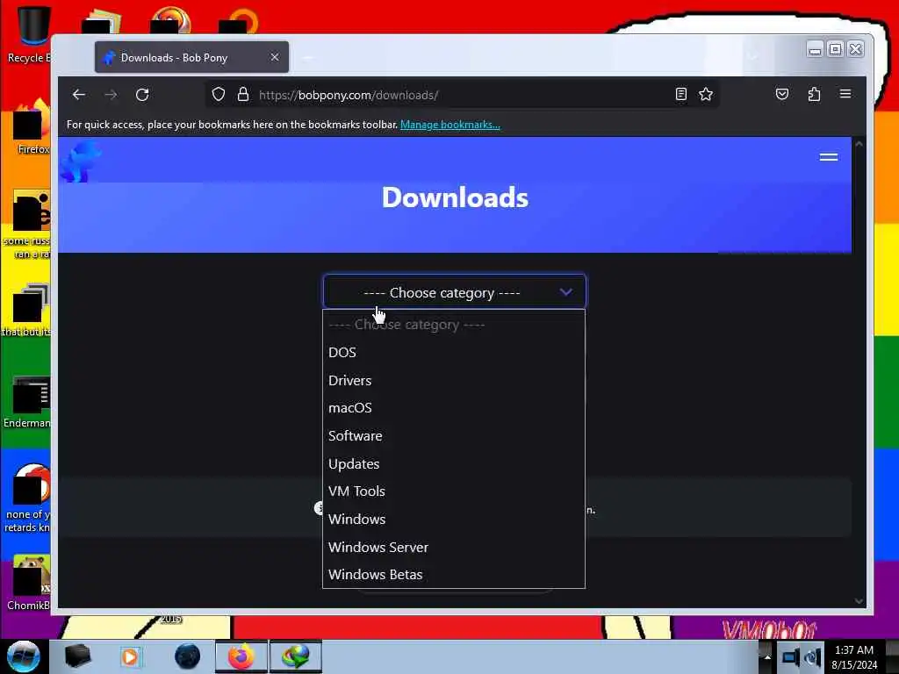
Task: Select the ChomikBox desktop icon
Action: [x=29, y=583]
